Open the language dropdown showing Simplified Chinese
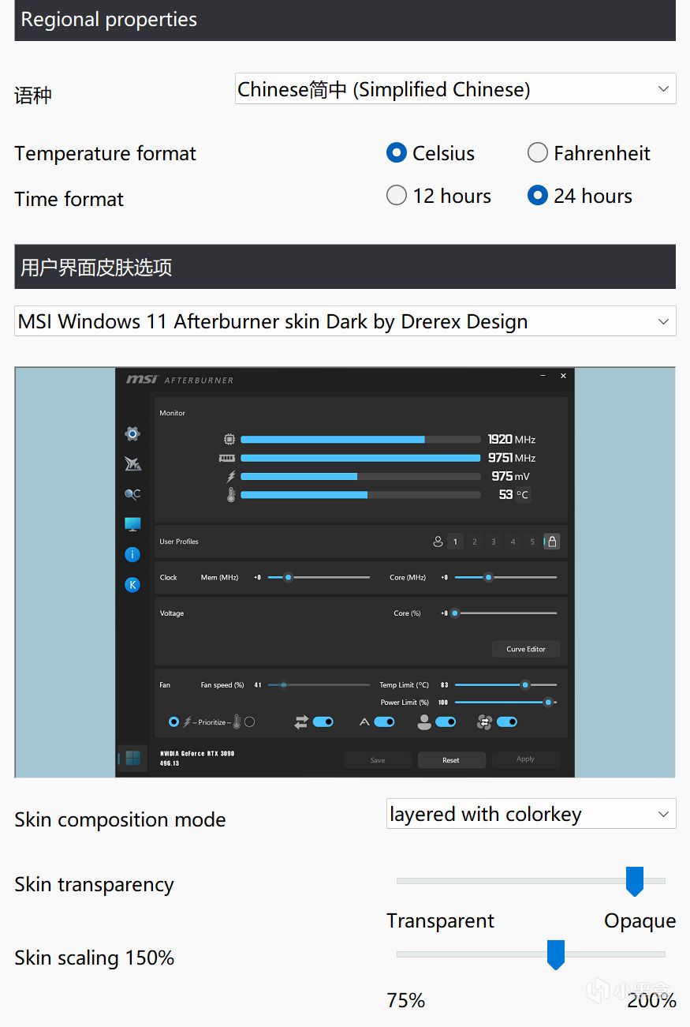This screenshot has height=1027, width=690. pyautogui.click(x=456, y=88)
